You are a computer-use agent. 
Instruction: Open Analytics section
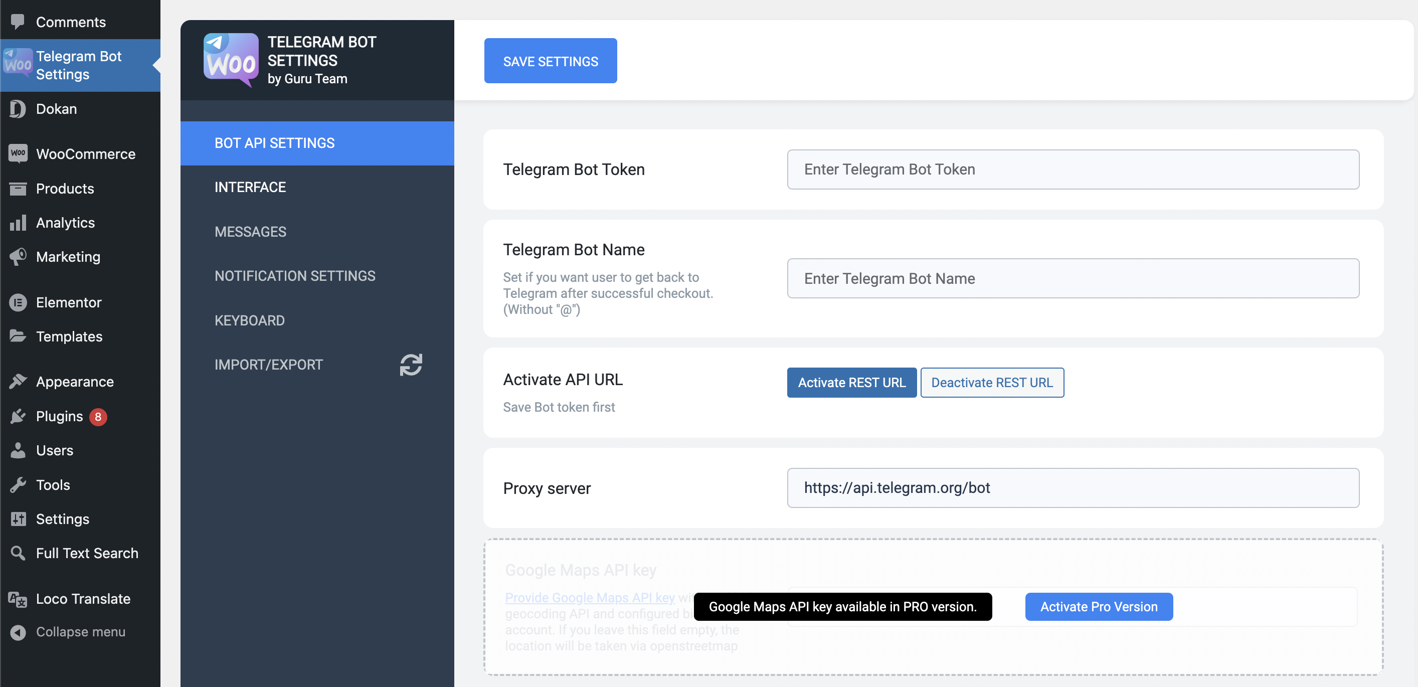pos(80,222)
